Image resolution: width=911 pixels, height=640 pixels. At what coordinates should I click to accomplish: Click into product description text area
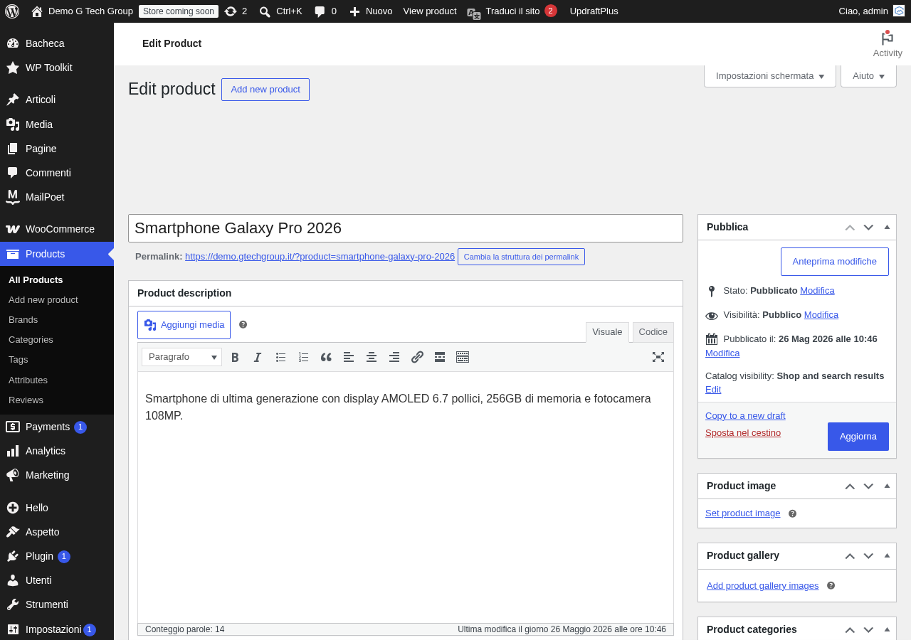coord(406,497)
